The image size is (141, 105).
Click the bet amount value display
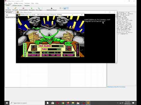[68, 52]
